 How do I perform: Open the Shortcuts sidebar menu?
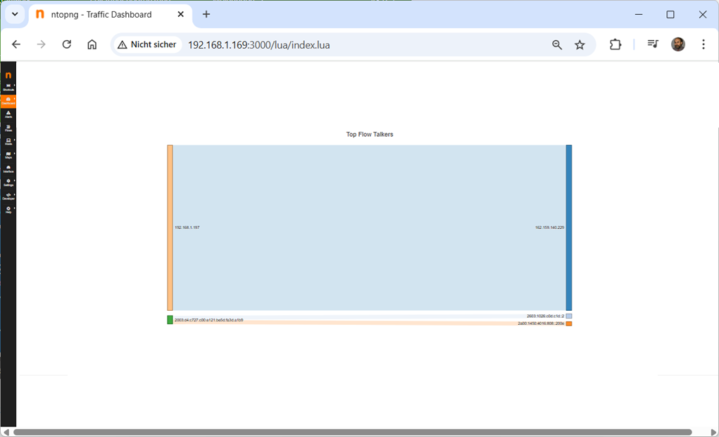tap(8, 87)
